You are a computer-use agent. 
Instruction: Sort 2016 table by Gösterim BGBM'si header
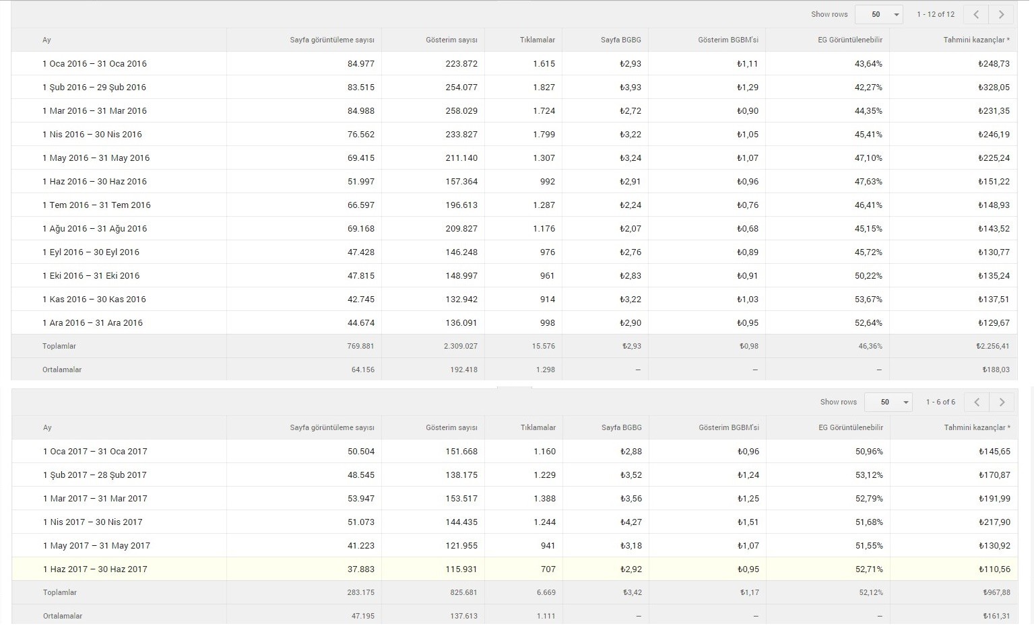pos(728,40)
